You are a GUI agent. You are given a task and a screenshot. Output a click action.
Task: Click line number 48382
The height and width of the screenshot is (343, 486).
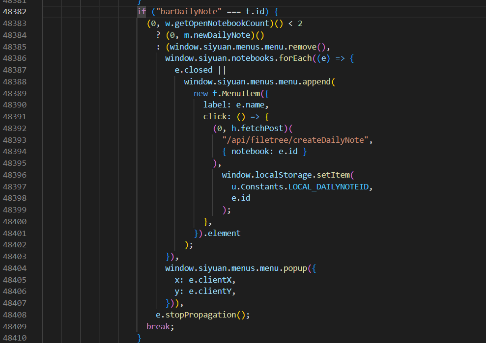click(15, 11)
